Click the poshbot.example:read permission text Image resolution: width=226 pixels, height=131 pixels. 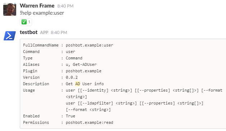pos(89,122)
